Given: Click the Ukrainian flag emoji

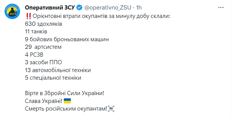Looking at the screenshot, I should [67, 101].
